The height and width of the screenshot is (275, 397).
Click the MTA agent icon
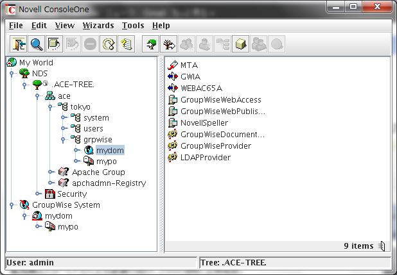click(x=173, y=65)
